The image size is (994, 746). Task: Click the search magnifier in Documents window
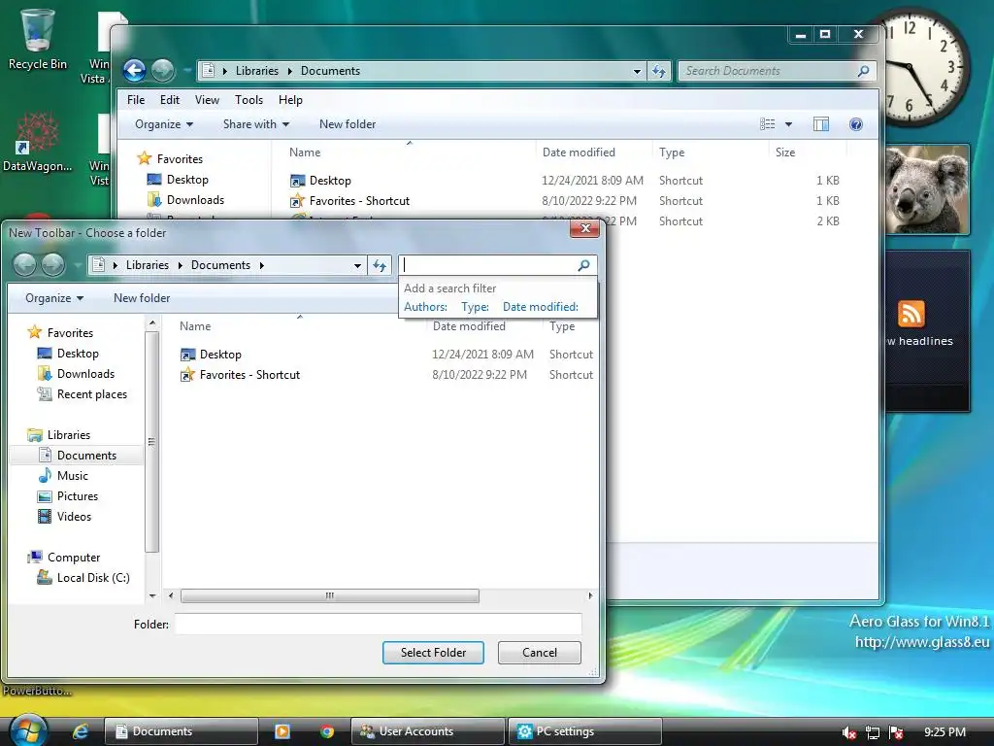(863, 71)
